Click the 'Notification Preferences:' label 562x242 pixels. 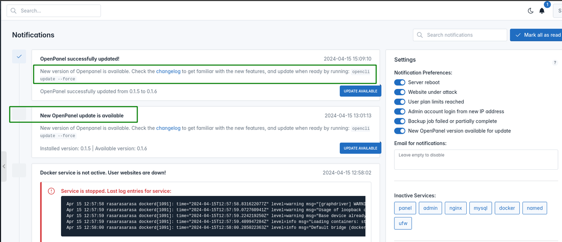coord(423,73)
